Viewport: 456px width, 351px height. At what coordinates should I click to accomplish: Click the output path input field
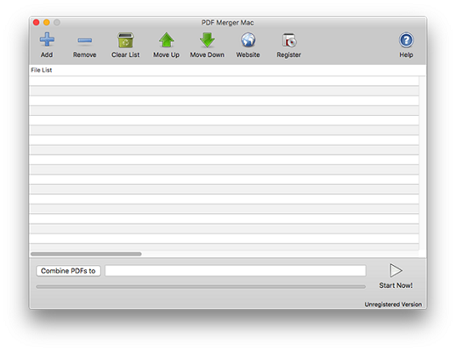[235, 270]
